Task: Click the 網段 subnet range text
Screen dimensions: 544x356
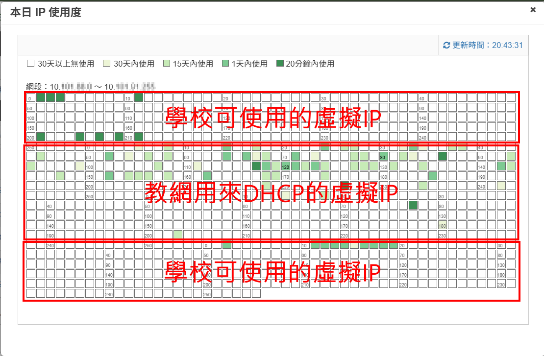Action: 91,87
